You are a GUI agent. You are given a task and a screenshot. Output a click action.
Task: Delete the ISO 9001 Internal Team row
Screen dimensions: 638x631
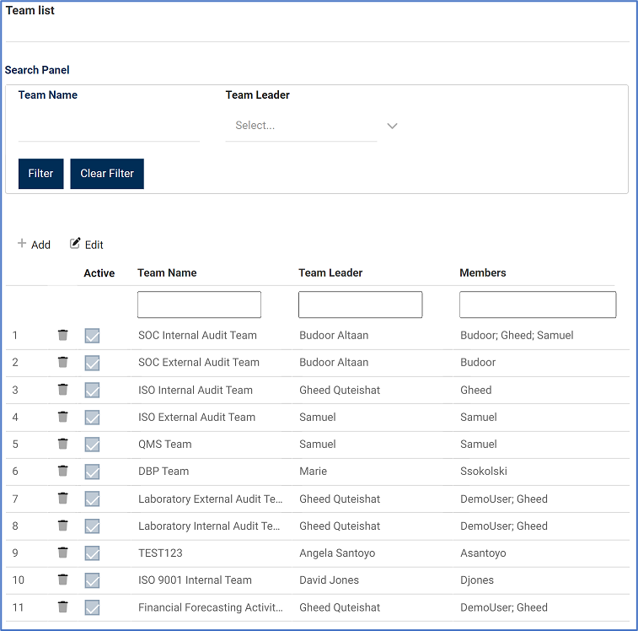[x=62, y=580]
